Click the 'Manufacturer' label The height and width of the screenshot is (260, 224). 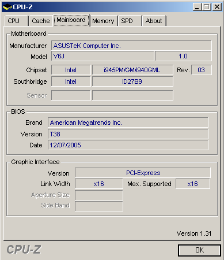[28, 46]
